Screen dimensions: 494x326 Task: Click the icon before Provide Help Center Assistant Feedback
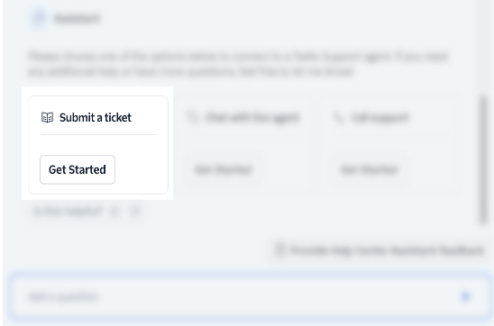click(279, 250)
